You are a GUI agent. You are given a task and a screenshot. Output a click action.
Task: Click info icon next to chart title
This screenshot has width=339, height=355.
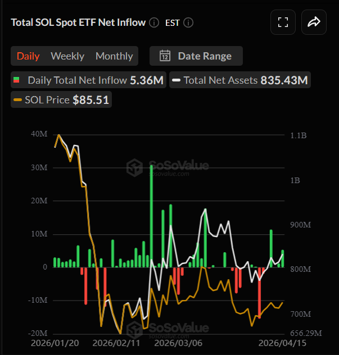(155, 23)
